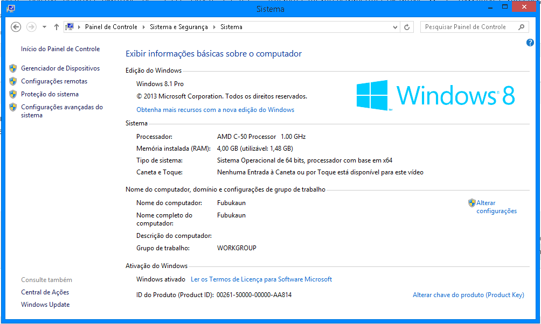Expand chevron after Sistema e Segurança

click(214, 27)
